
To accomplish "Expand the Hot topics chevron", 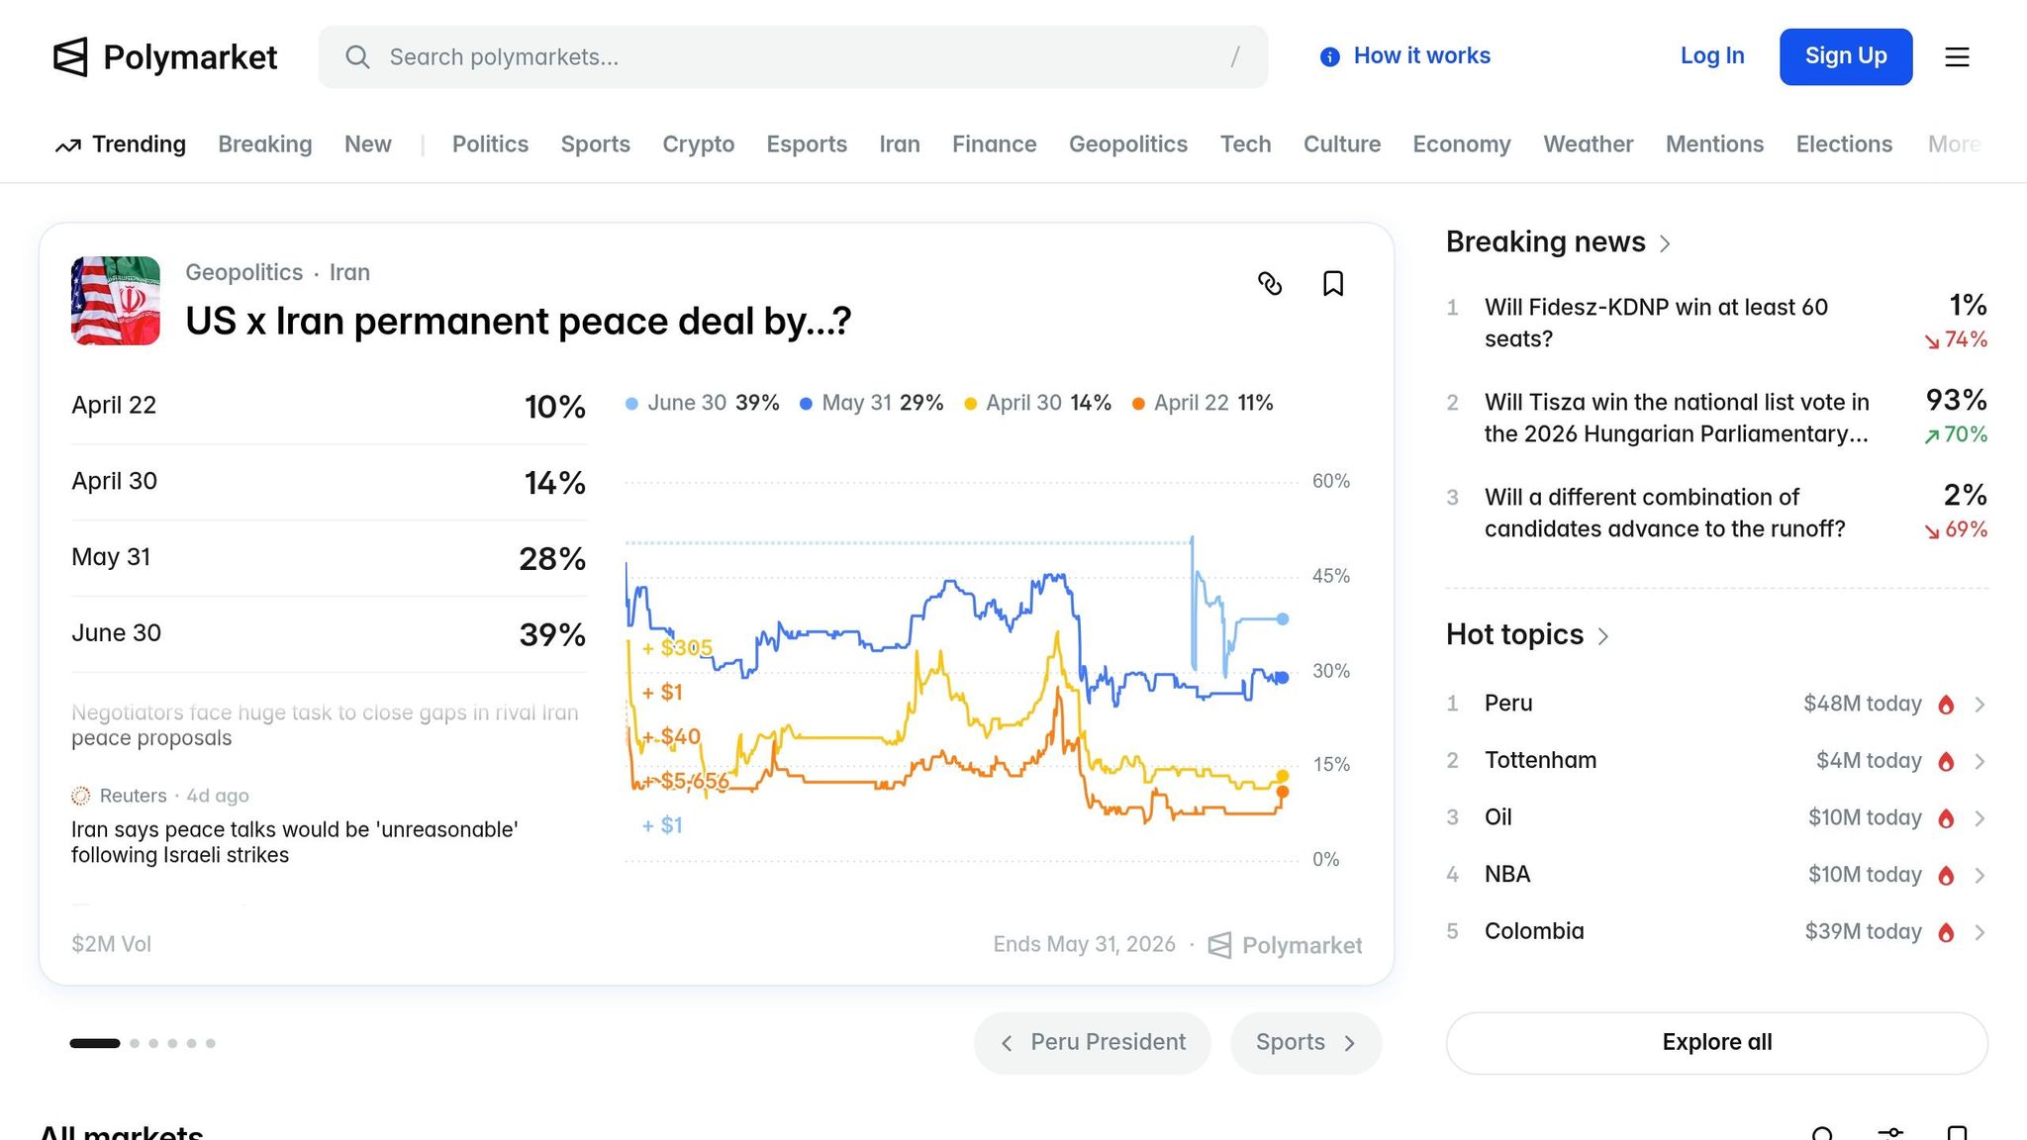I will click(1603, 636).
